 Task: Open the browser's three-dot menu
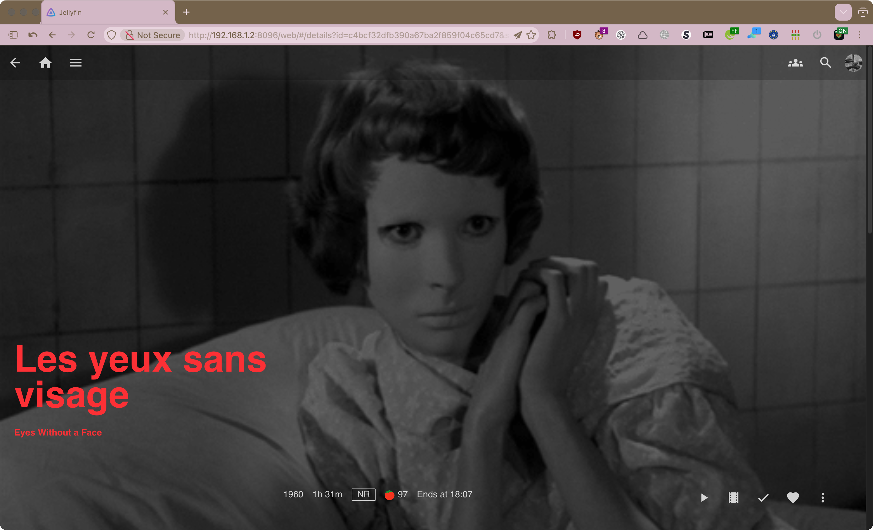(x=860, y=35)
